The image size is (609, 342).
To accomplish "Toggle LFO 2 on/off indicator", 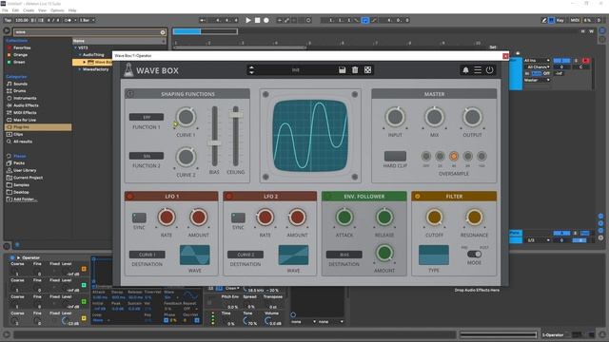I will click(228, 197).
